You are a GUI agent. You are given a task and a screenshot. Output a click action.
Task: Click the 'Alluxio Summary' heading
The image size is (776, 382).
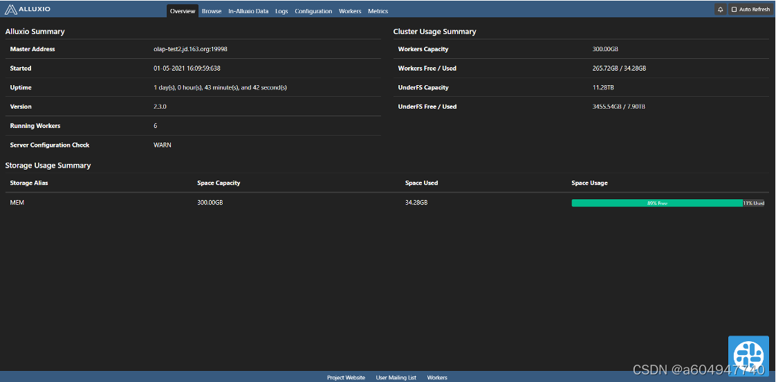pyautogui.click(x=35, y=32)
